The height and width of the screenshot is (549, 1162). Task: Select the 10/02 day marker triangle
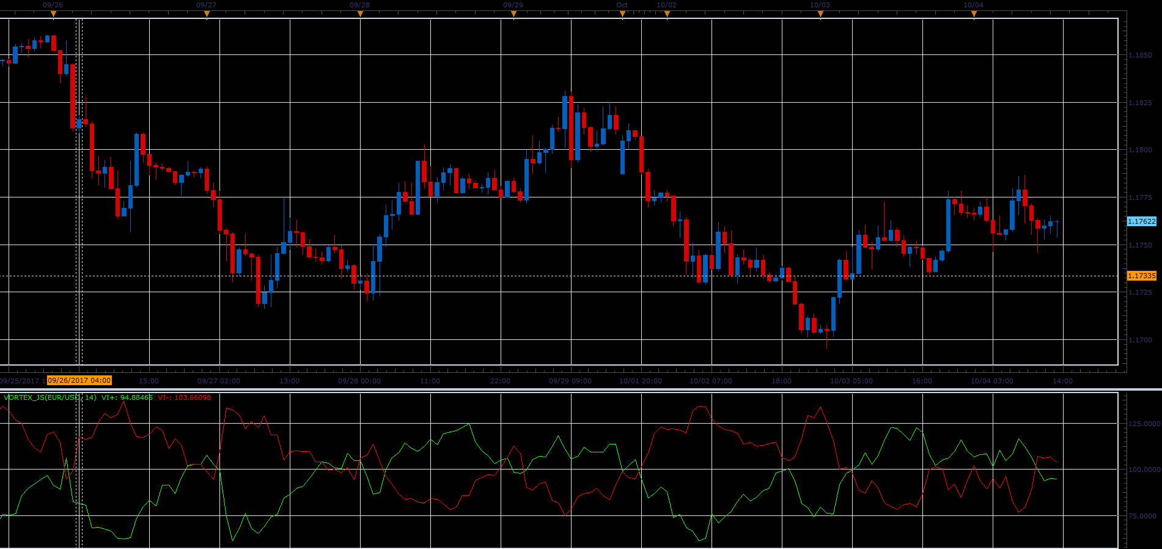(x=667, y=13)
